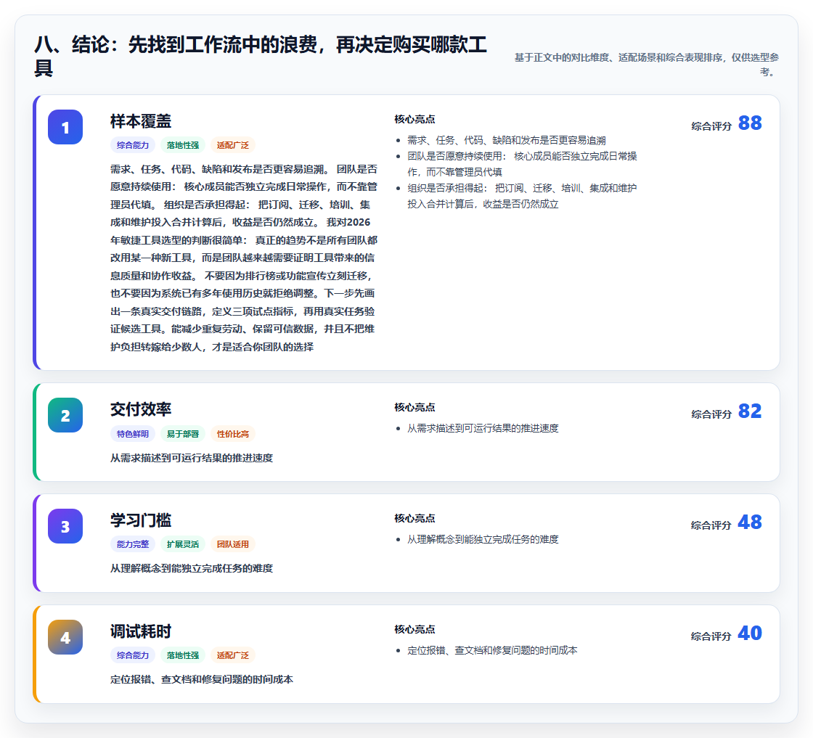Click bullet starting 团队是否愿意持续使用
Image resolution: width=813 pixels, height=738 pixels.
pos(522,164)
